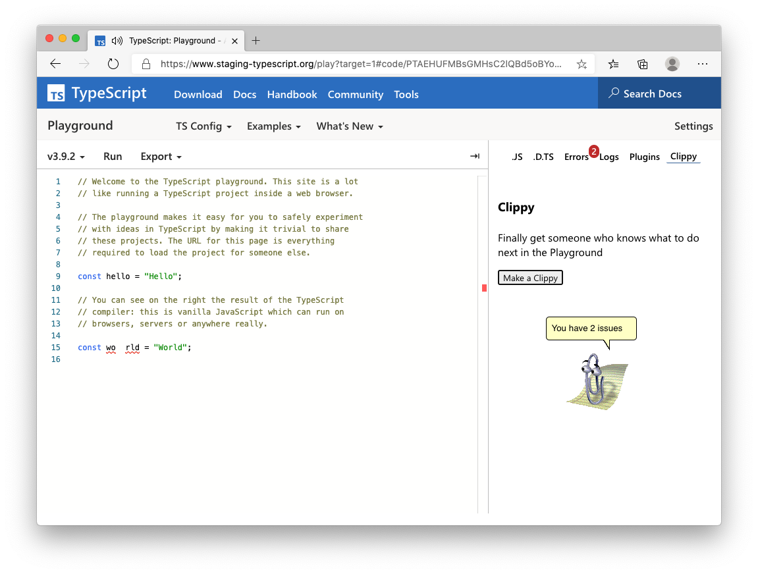Switch to the .D.TS tab
This screenshot has width=758, height=574.
[x=543, y=157]
